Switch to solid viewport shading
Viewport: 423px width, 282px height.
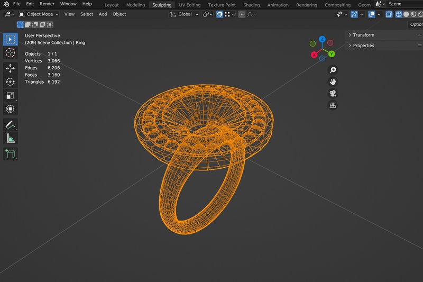tap(406, 14)
